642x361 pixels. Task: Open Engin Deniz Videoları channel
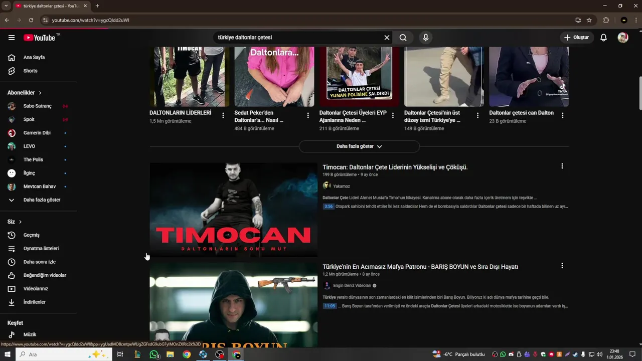coord(352,286)
